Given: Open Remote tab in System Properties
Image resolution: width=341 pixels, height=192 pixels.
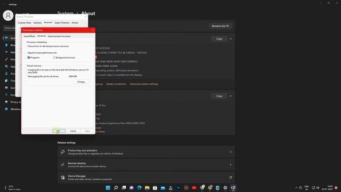Looking at the screenshot, I should 75,22.
